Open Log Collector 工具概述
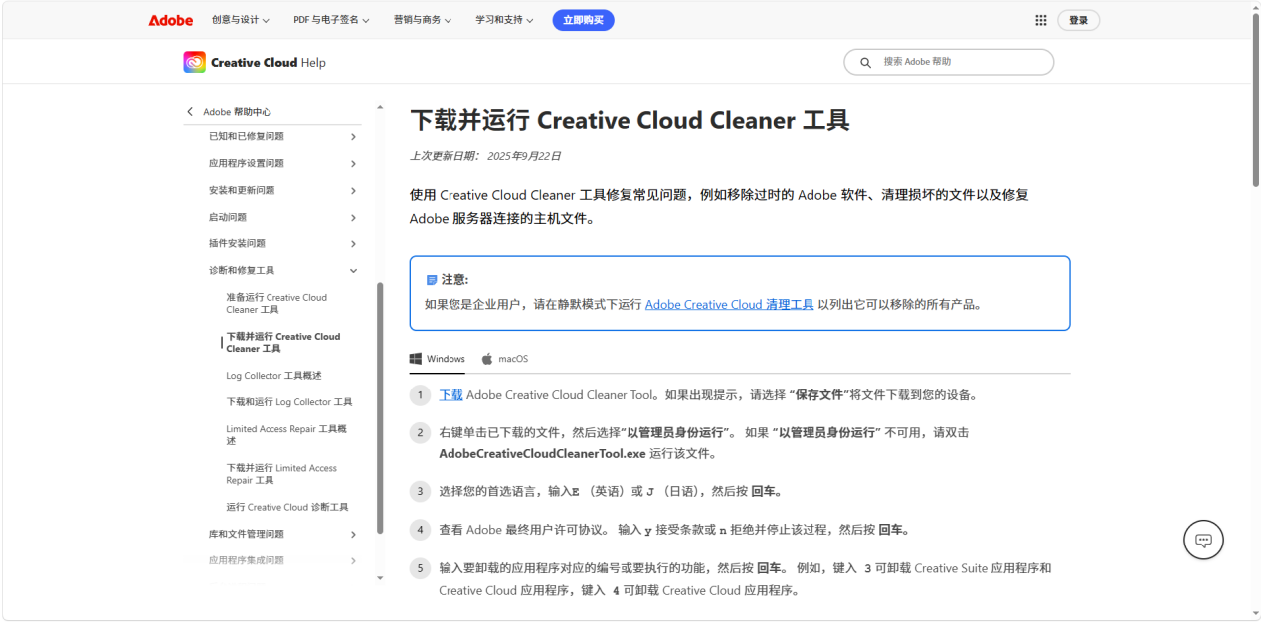This screenshot has width=1261, height=623. [273, 376]
